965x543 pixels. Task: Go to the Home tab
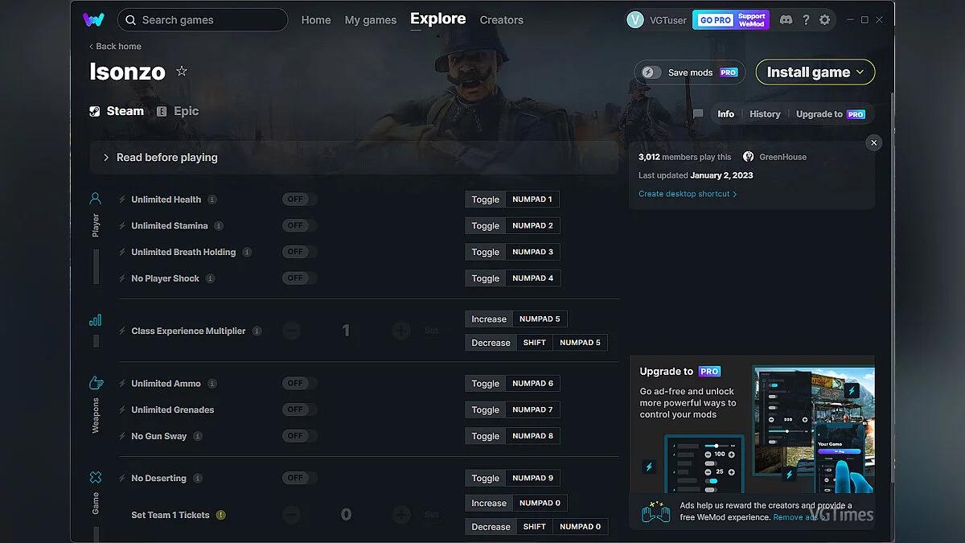(x=316, y=20)
